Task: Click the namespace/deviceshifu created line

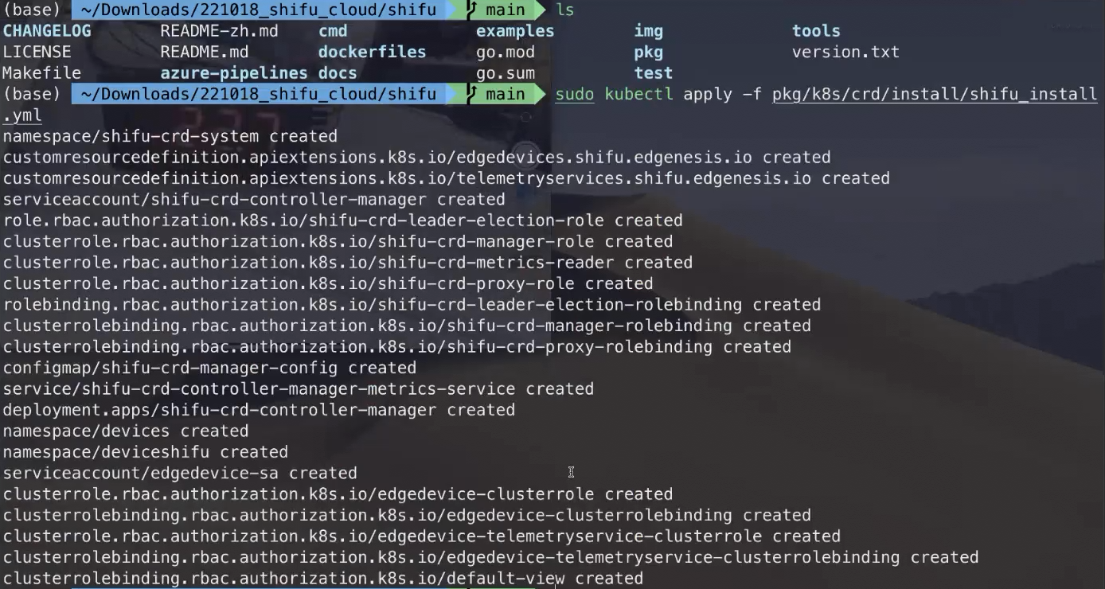Action: click(145, 452)
